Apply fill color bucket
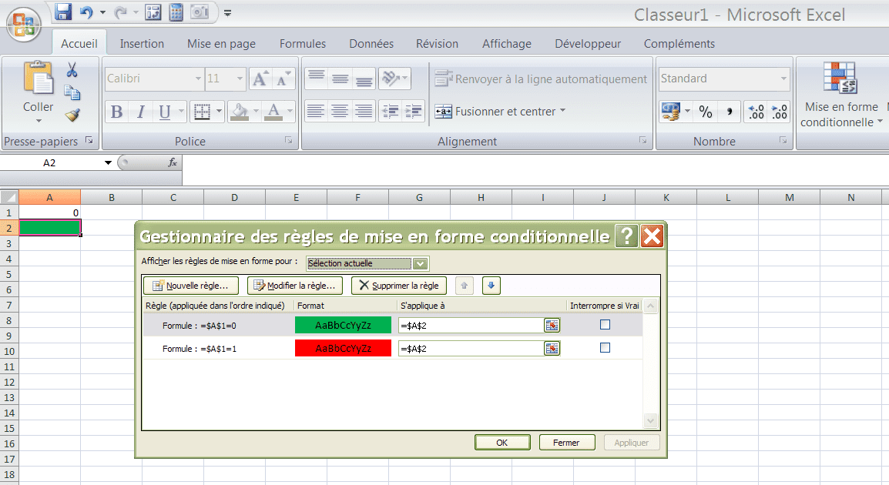889x485 pixels. tap(240, 112)
